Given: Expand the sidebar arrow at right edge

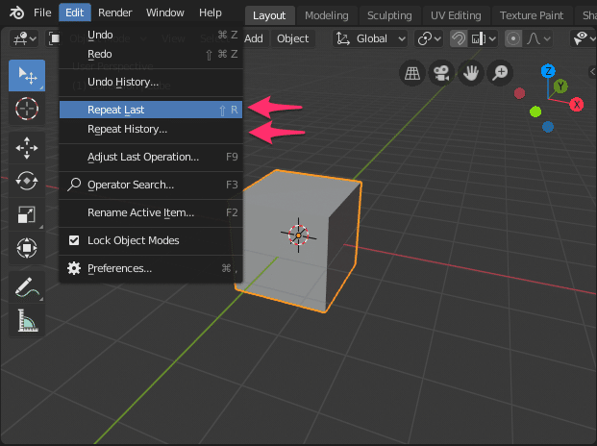Looking at the screenshot, I should pyautogui.click(x=592, y=71).
